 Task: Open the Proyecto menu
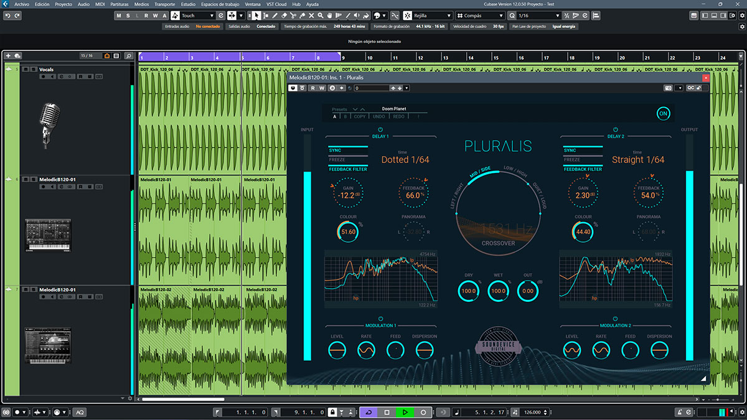point(63,4)
